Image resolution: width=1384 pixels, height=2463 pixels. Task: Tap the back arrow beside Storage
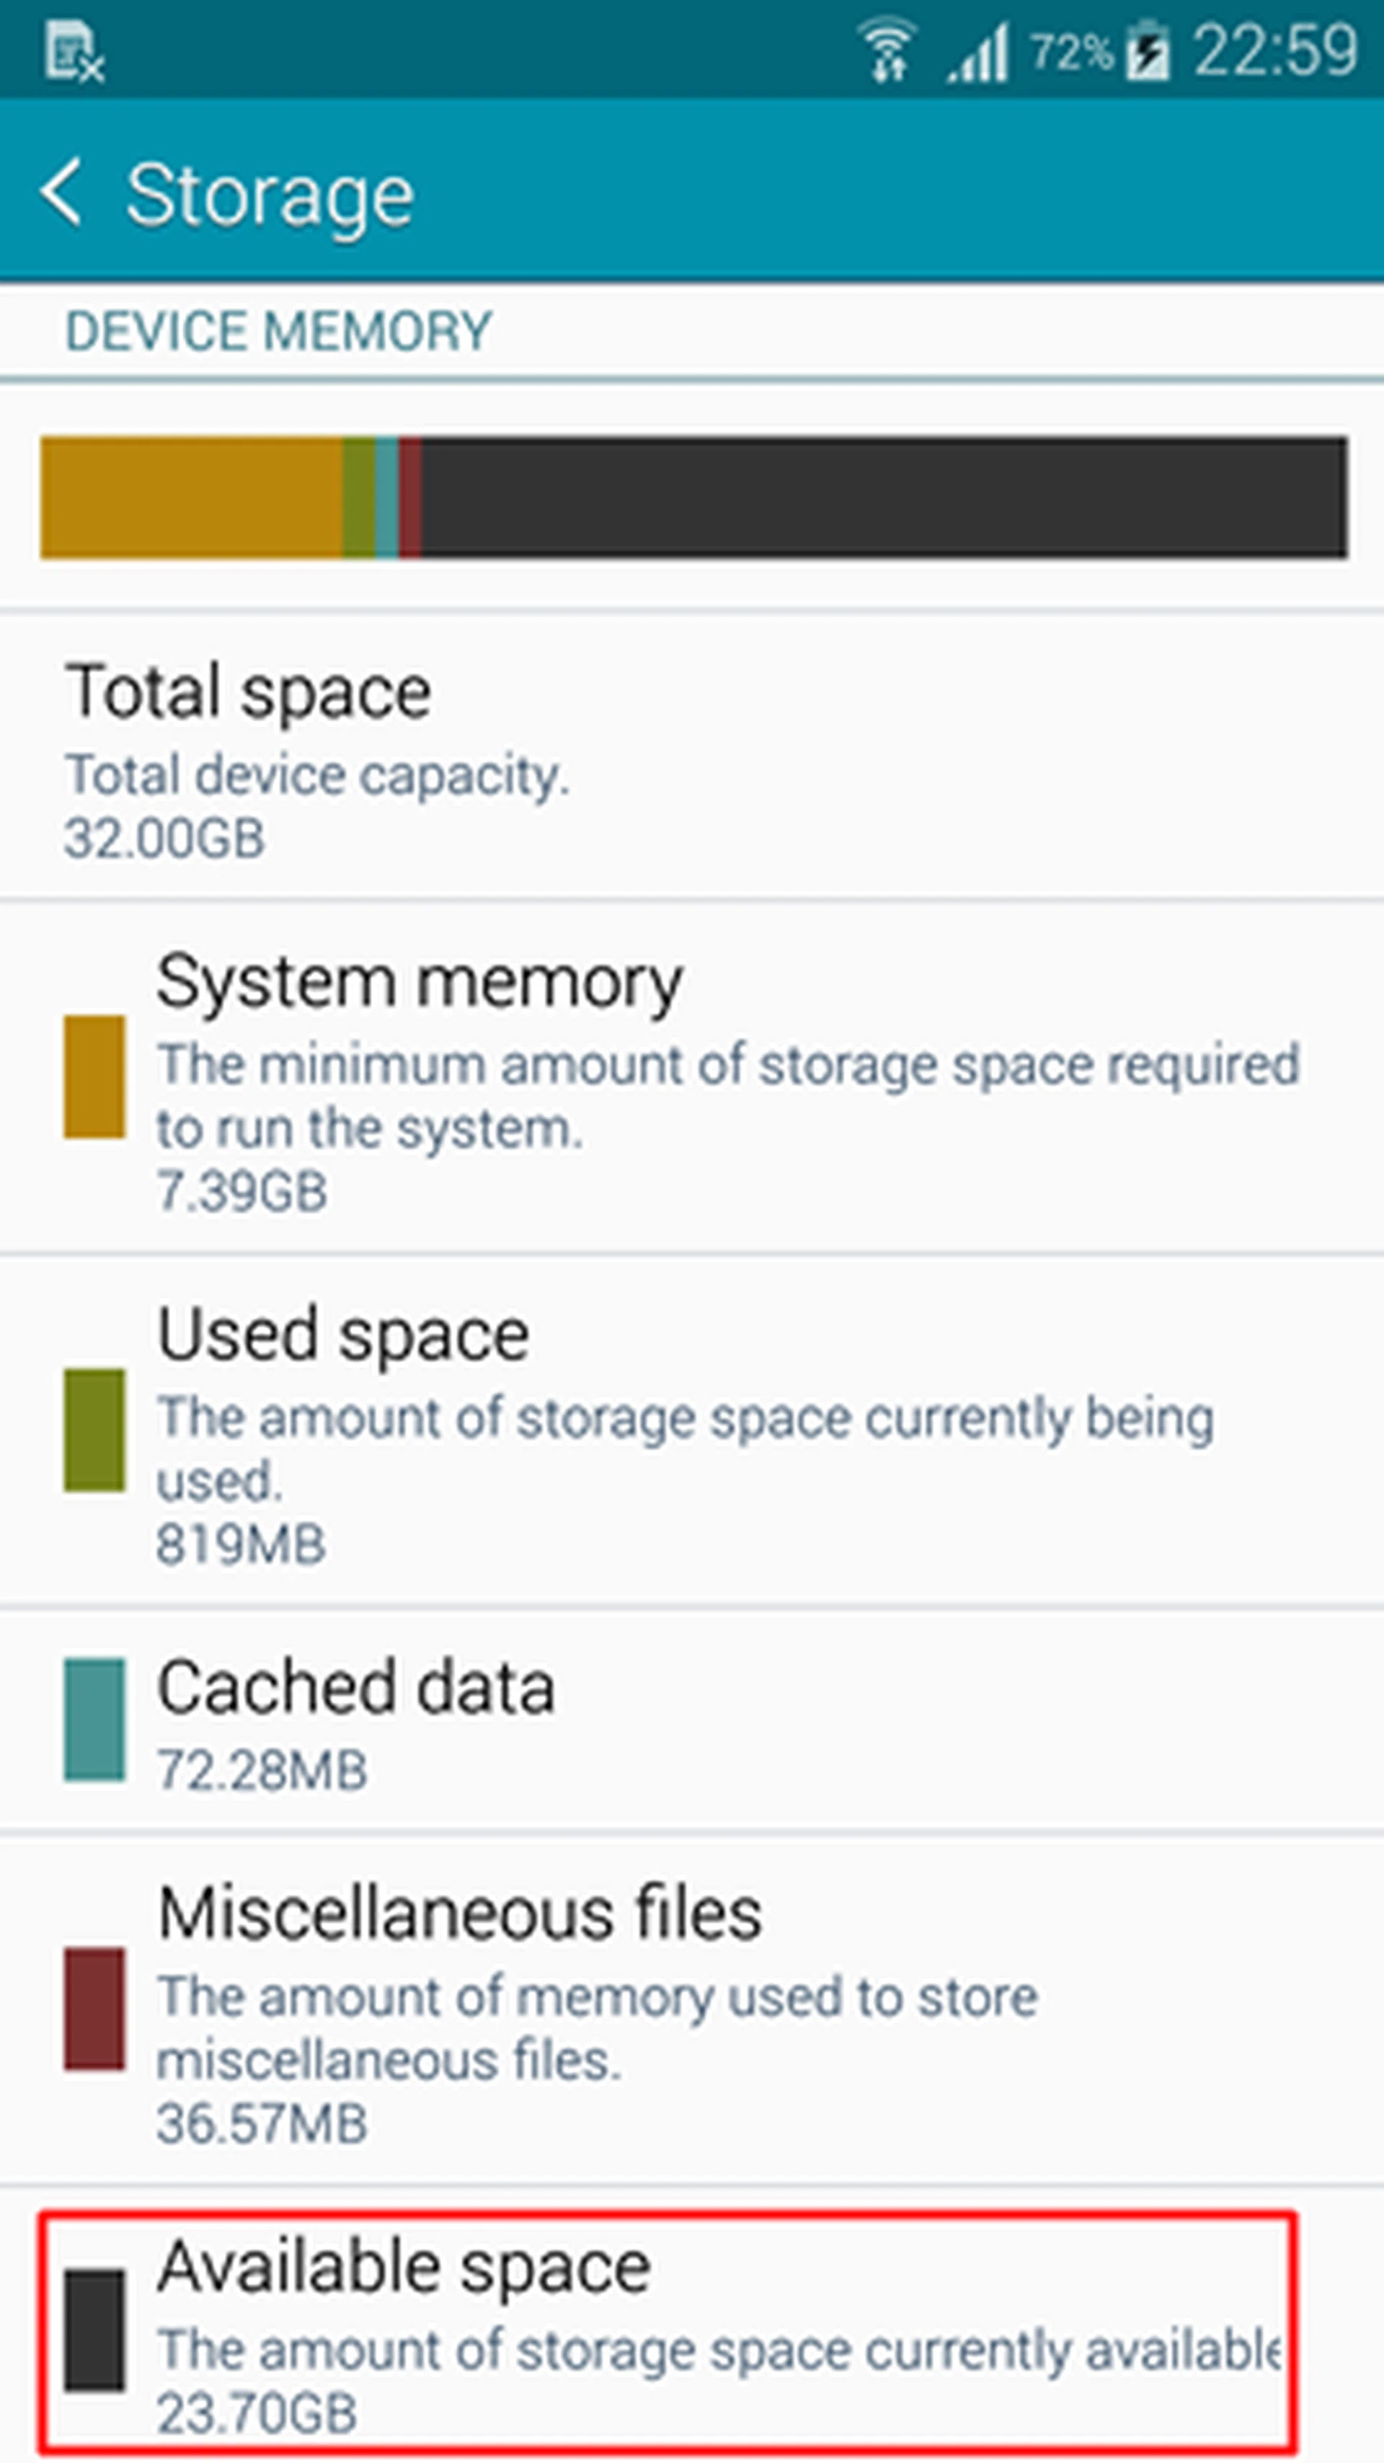(x=61, y=193)
